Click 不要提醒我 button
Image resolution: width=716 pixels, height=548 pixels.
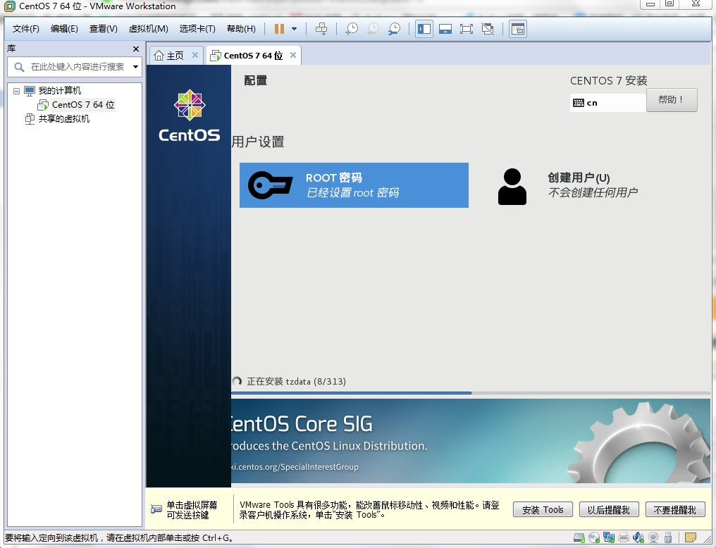[x=675, y=510]
